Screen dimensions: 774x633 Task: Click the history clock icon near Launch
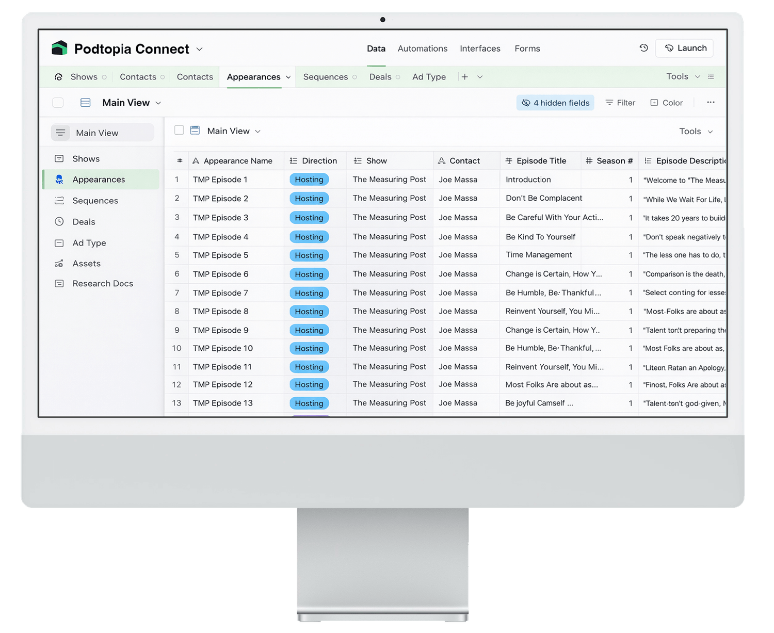[x=643, y=48]
